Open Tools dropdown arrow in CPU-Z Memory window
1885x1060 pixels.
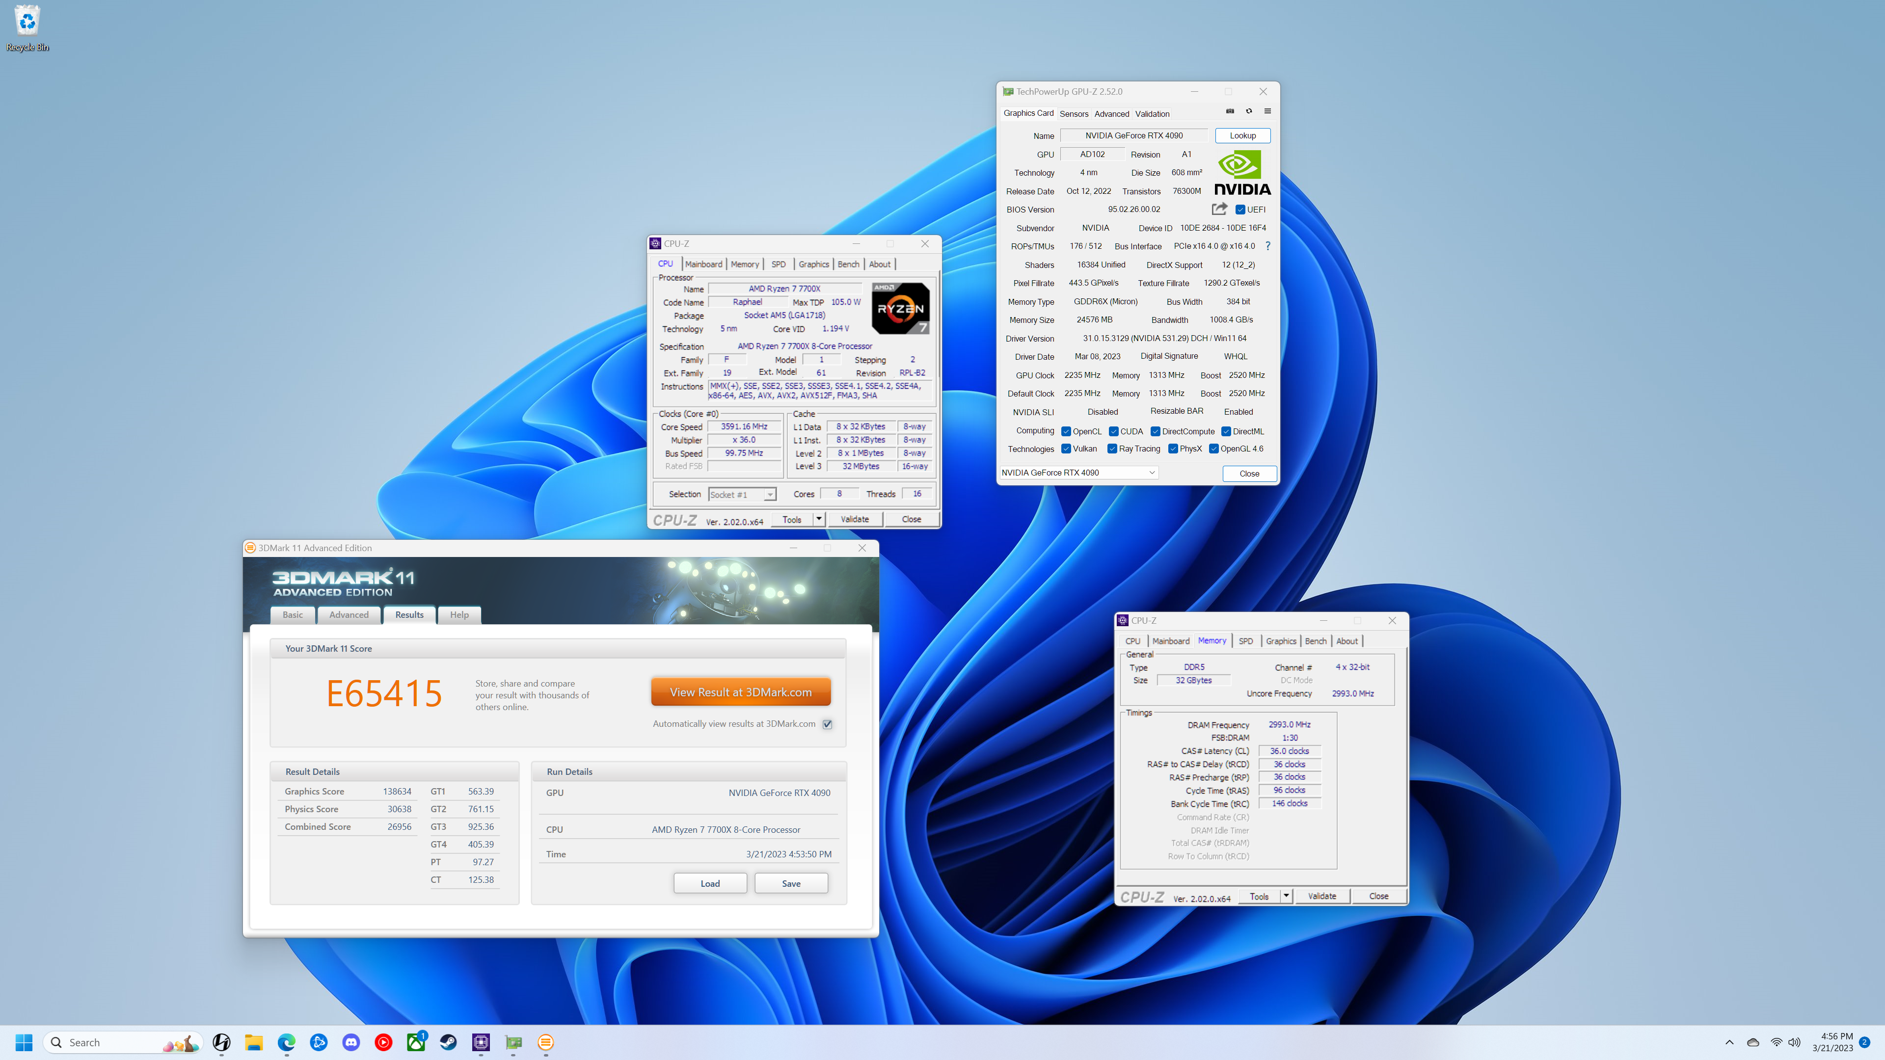click(1286, 896)
